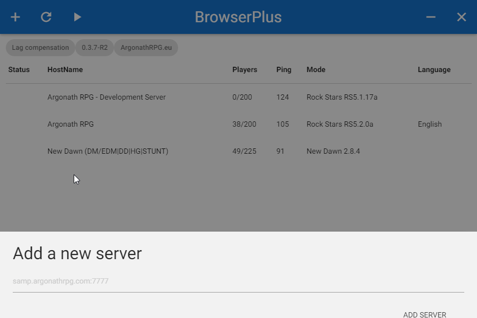The image size is (477, 318).
Task: Click the Add a new server heading
Action: coord(77,253)
